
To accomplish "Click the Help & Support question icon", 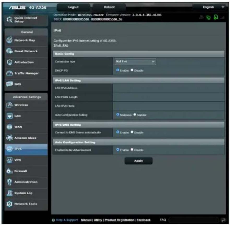I will (x=54, y=220).
